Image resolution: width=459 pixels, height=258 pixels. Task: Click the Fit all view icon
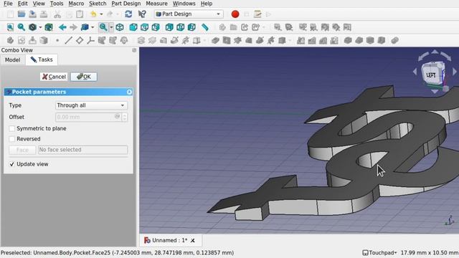(x=10, y=27)
